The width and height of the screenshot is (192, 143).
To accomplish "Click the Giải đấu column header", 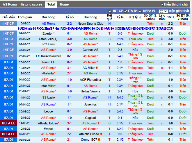I will [x=8, y=17].
